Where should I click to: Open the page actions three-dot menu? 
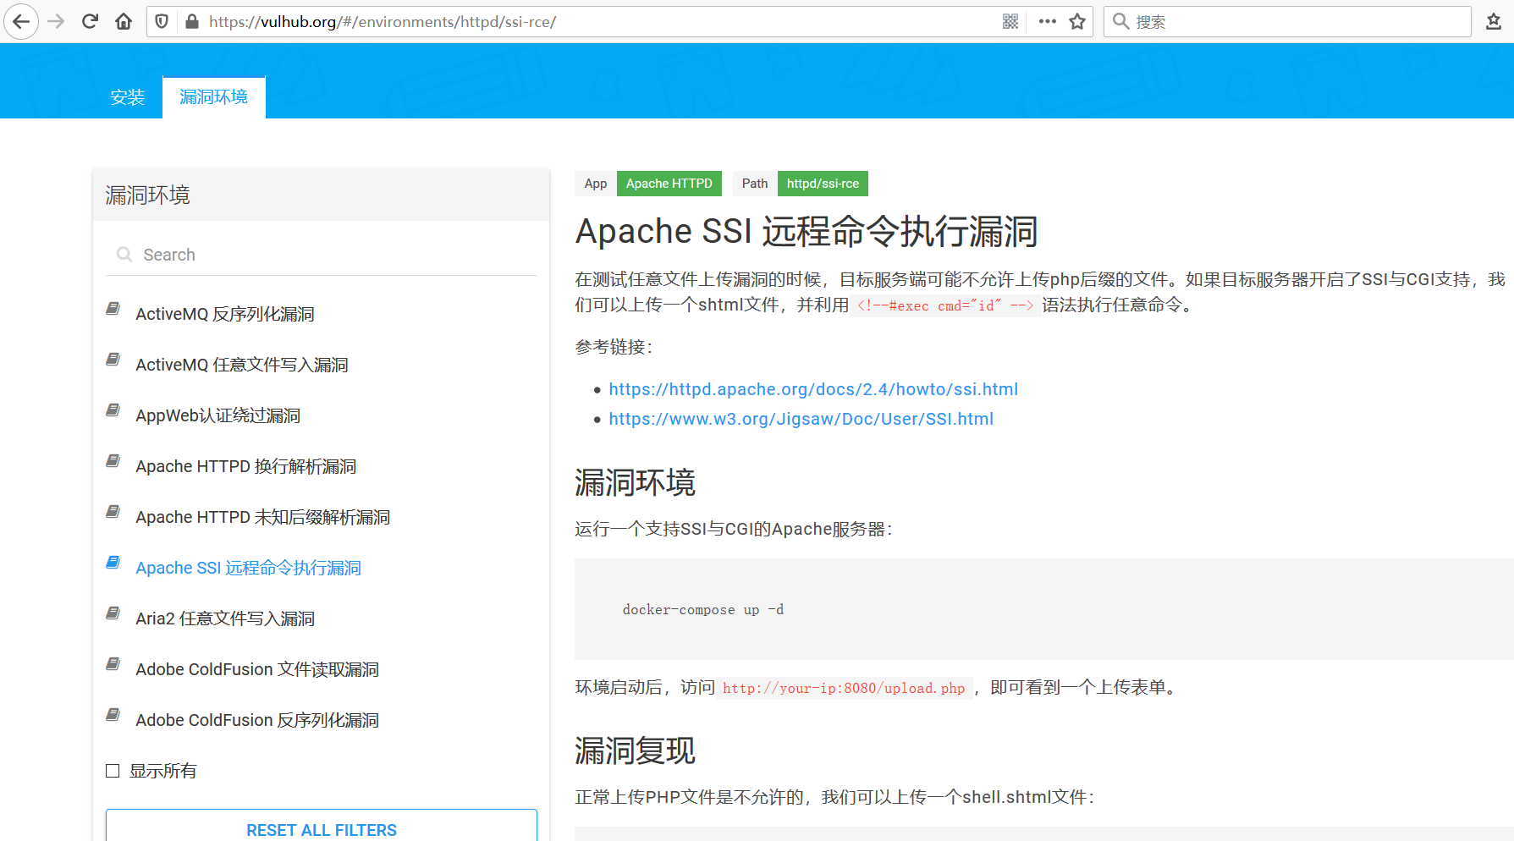1048,21
